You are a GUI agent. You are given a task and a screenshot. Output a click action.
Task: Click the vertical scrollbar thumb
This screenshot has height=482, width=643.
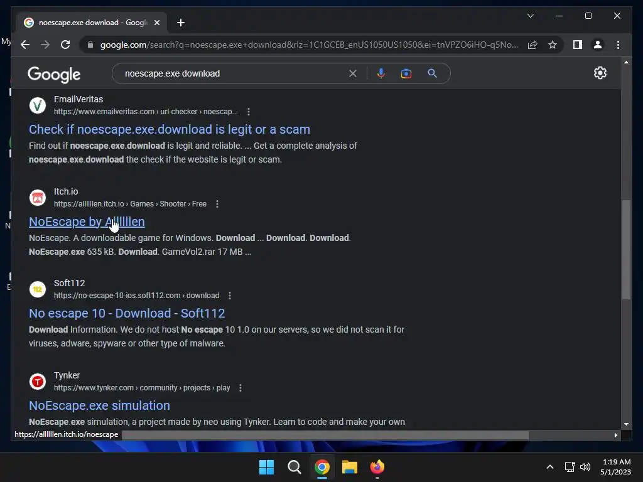626,250
